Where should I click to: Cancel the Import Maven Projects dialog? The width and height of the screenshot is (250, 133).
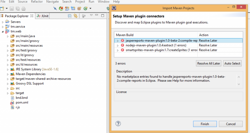(231, 124)
